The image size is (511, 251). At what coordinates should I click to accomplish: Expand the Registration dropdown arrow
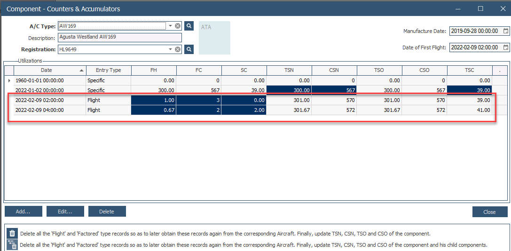[x=170, y=49]
